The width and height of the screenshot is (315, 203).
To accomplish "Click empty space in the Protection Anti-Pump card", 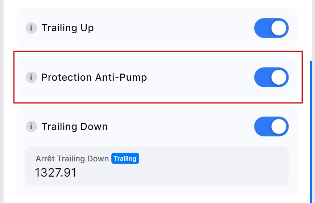I will point(199,77).
